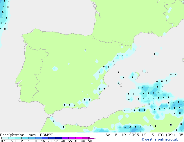Click the '0.1' legend scale value
Screen dimensions: 184x142
(x=3, y=141)
